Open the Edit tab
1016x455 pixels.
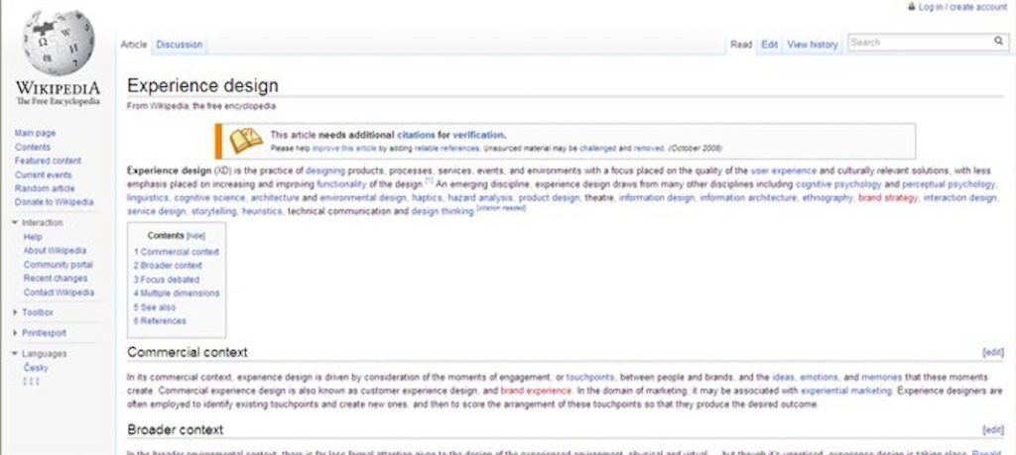click(769, 45)
